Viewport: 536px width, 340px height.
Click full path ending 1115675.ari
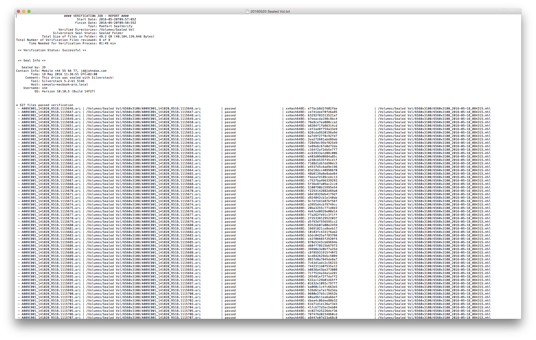pyautogui.click(x=143, y=208)
